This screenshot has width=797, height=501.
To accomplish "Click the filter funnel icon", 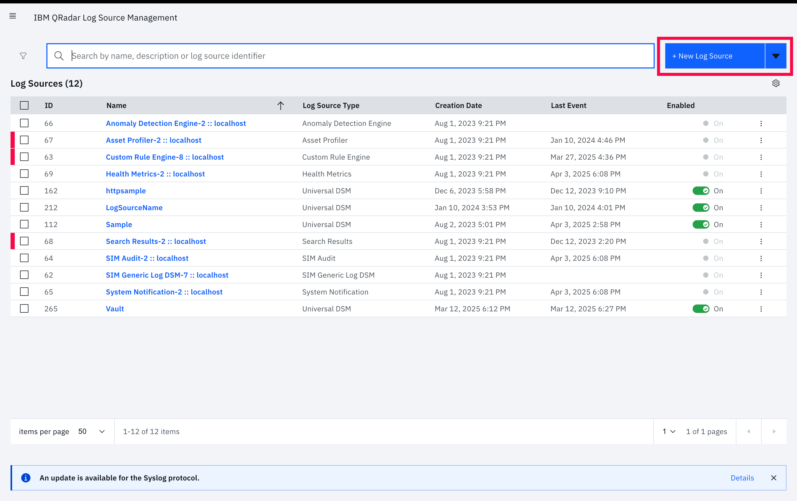I will [23, 56].
